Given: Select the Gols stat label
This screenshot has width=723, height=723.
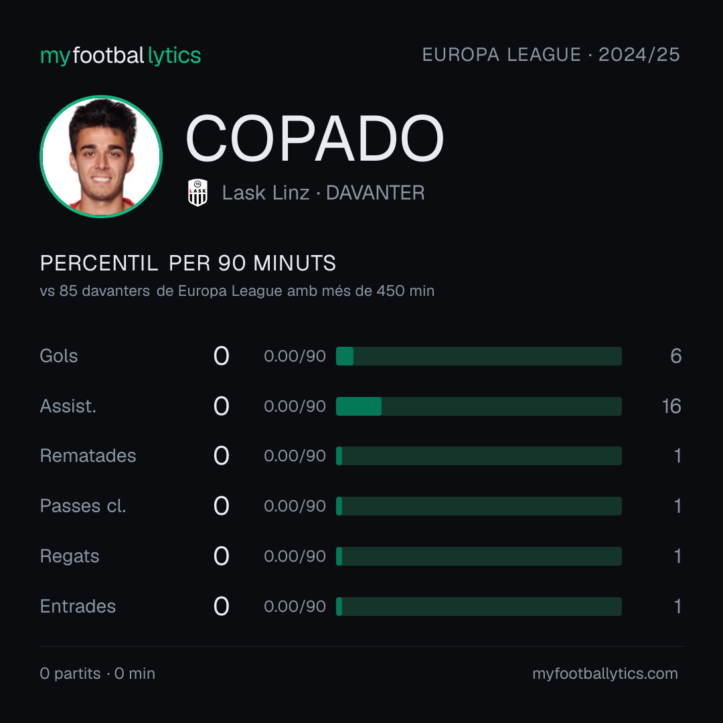Looking at the screenshot, I should (58, 356).
